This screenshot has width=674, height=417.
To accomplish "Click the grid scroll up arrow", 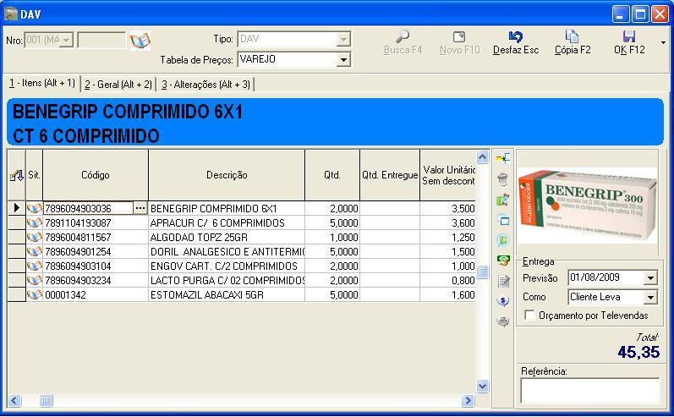I will 482,157.
